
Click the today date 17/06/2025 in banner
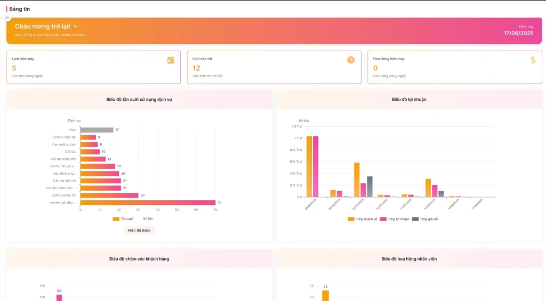(x=518, y=33)
